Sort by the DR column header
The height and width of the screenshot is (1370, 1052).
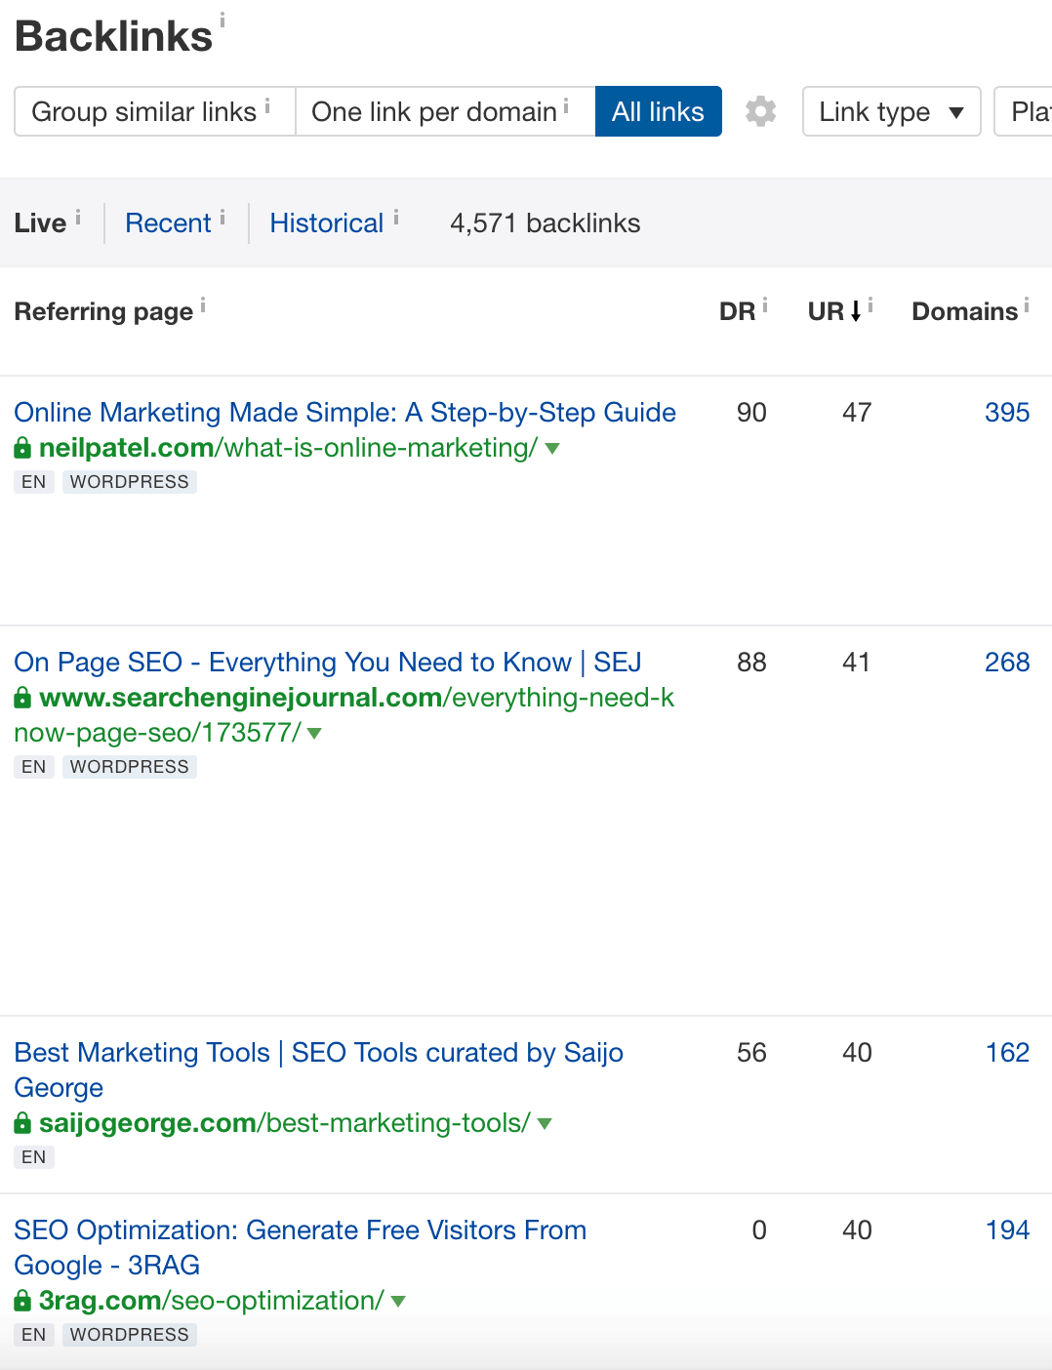tap(737, 311)
